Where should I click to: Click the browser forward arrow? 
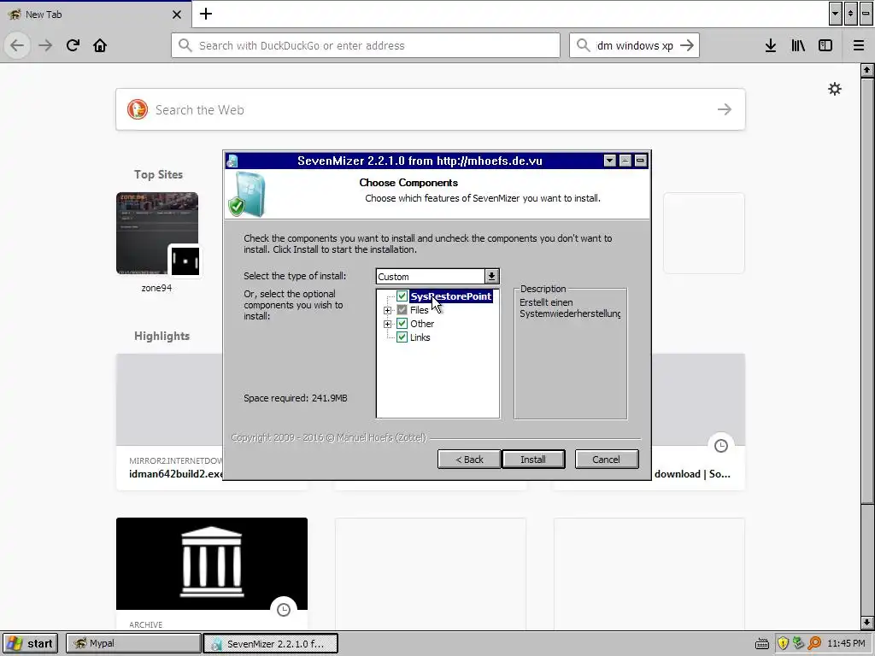[x=45, y=45]
